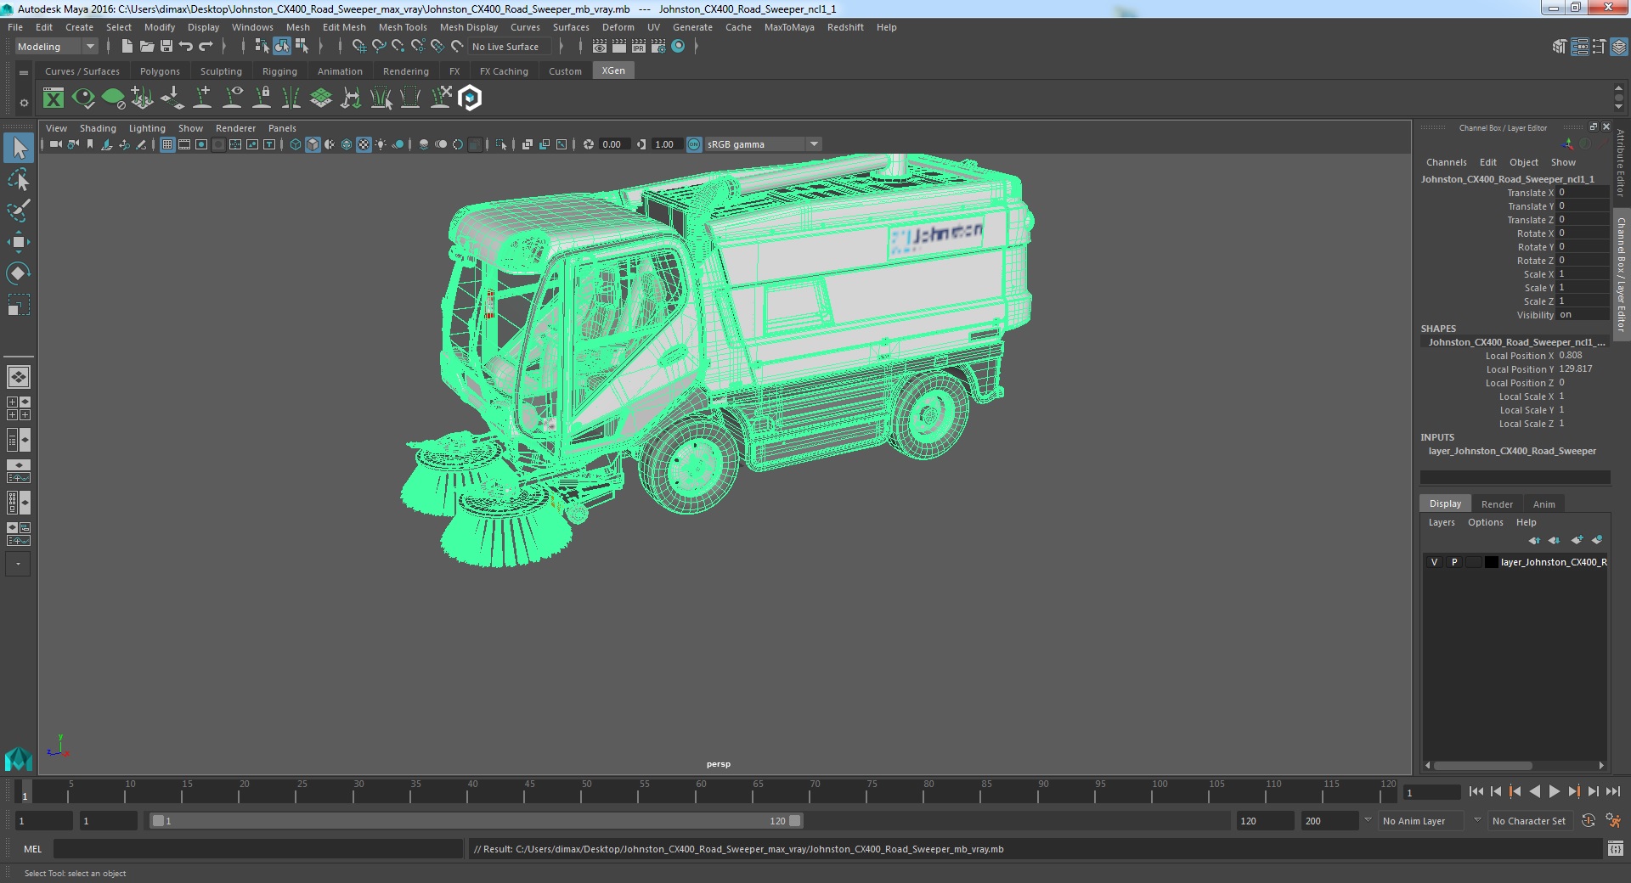Toggle layer visibility V box
1631x883 pixels.
[x=1435, y=562]
